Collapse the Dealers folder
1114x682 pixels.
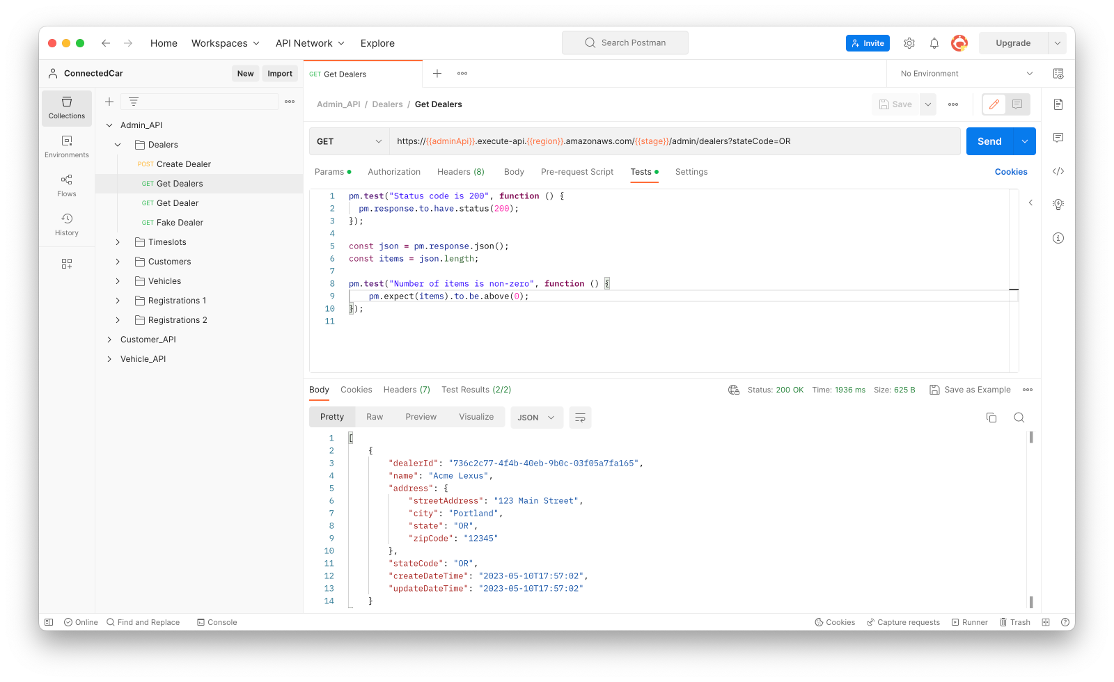tap(118, 145)
